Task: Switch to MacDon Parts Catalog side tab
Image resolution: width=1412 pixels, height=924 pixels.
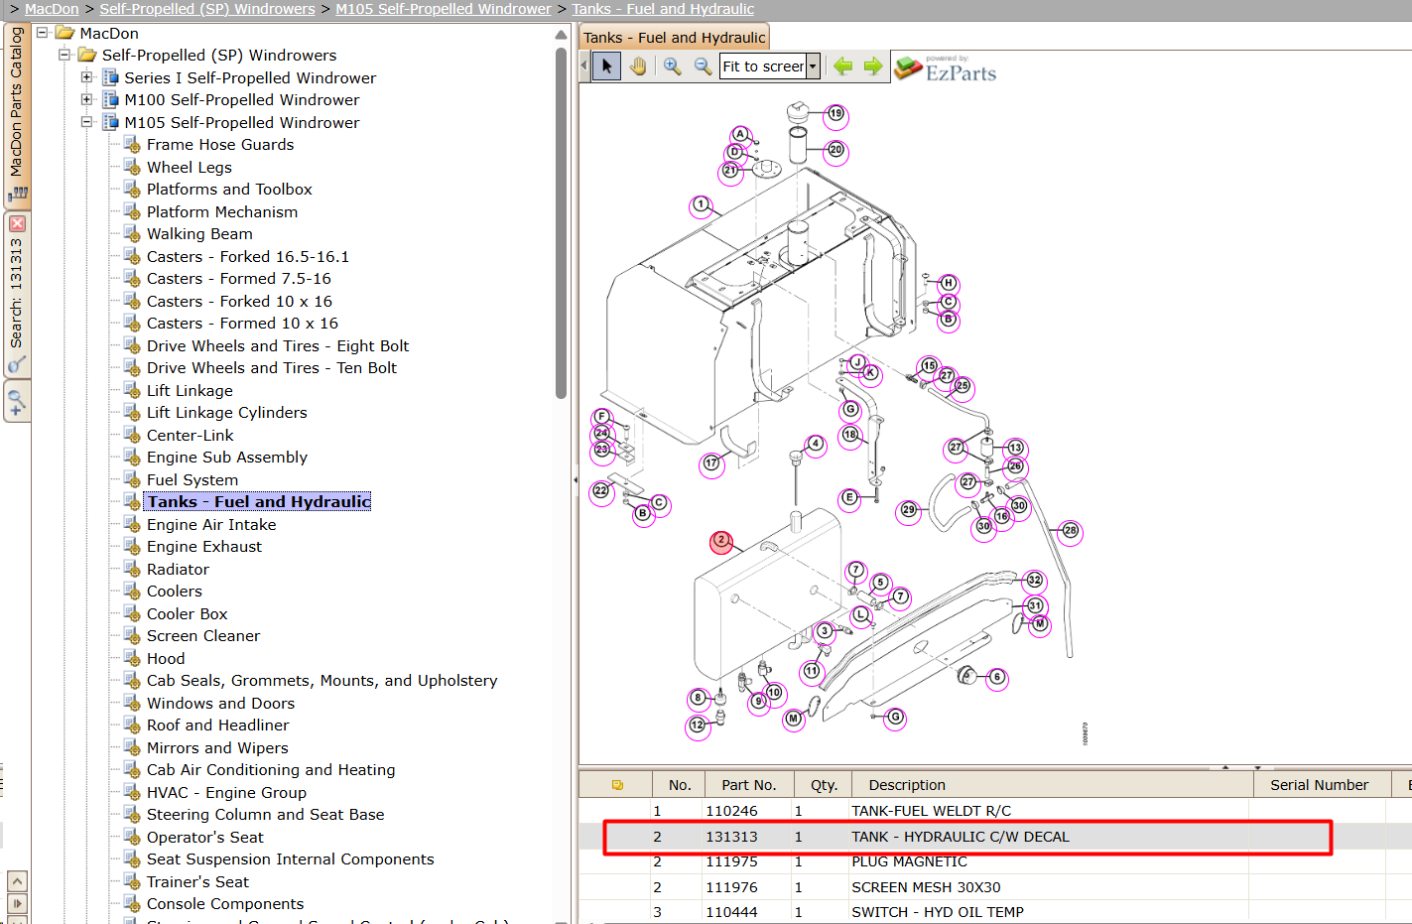Action: 17,114
